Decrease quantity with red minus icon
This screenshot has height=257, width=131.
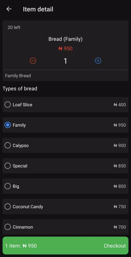(x=33, y=61)
